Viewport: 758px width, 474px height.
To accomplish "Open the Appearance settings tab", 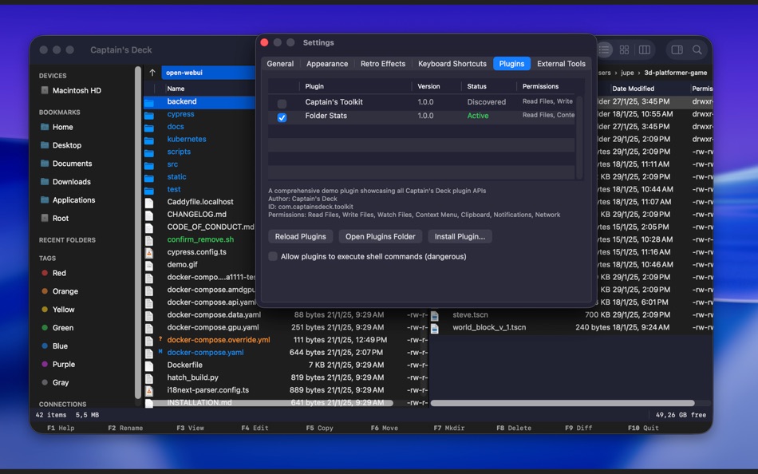I will [x=327, y=64].
